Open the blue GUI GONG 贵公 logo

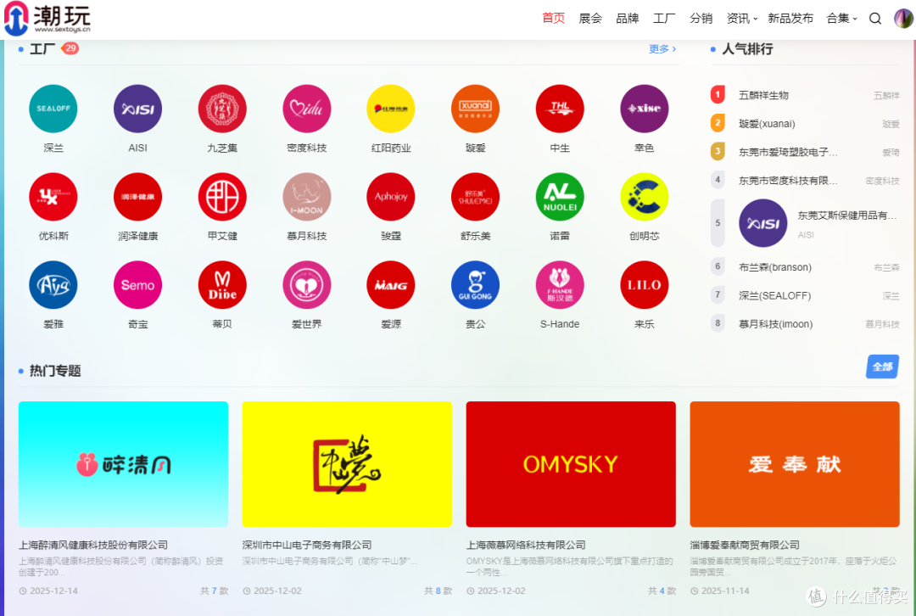[476, 284]
